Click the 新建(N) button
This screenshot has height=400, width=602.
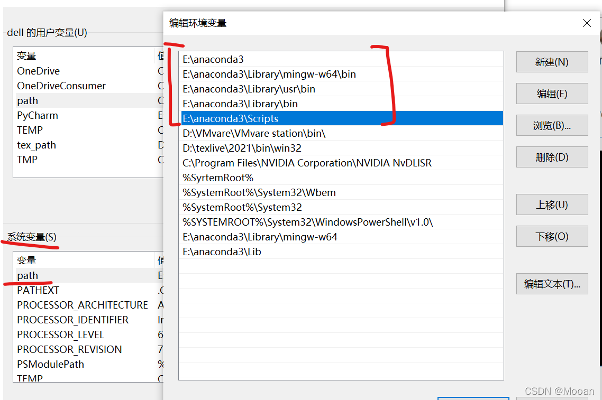[x=552, y=62]
